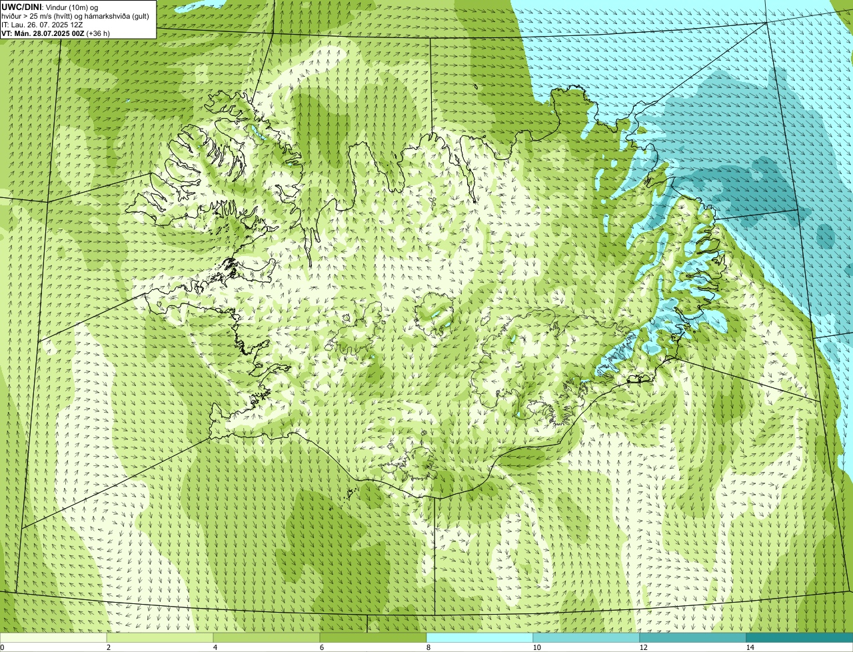Click the 'IT: Lau. 26. 07. 2025 12Z' line
853x652 pixels.
pos(43,25)
